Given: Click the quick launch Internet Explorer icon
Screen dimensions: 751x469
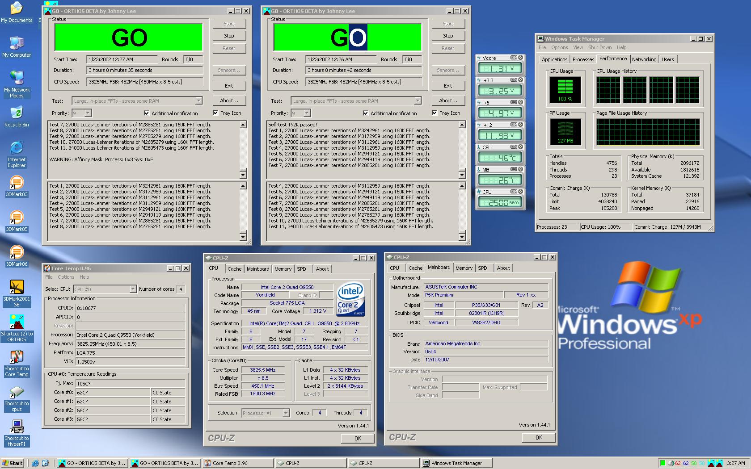Looking at the screenshot, I should pyautogui.click(x=35, y=463).
